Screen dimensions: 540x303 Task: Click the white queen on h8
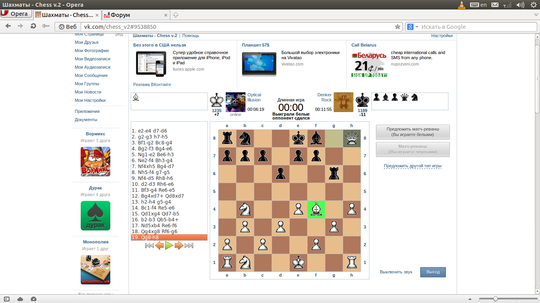tap(351, 138)
